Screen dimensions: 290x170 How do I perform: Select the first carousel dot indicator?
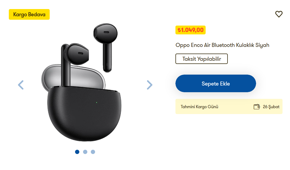click(x=77, y=152)
